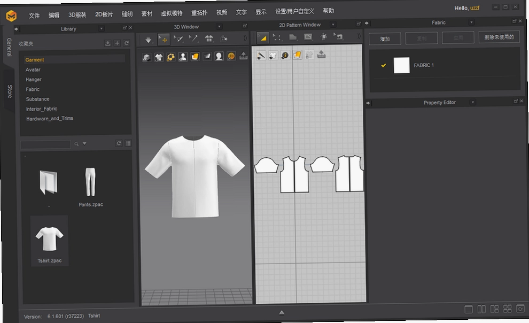Open the 3D Window panel dropdown arrow
The image size is (529, 323).
[x=219, y=26]
